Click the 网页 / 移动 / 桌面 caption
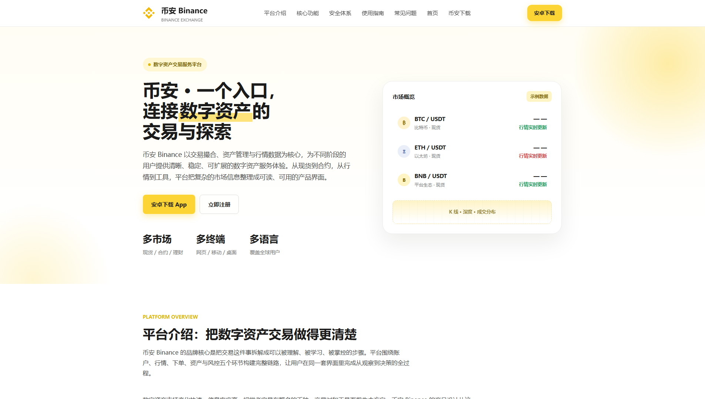 [x=216, y=252]
